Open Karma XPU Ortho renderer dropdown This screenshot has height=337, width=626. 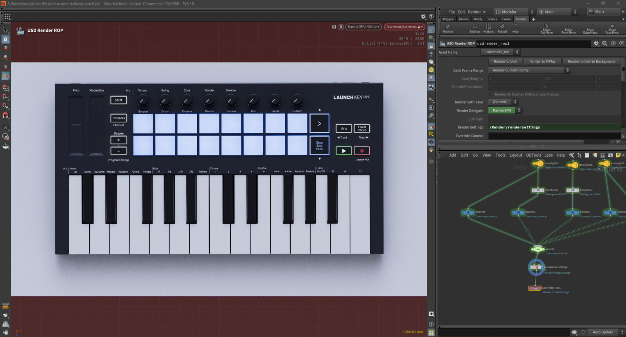click(363, 27)
